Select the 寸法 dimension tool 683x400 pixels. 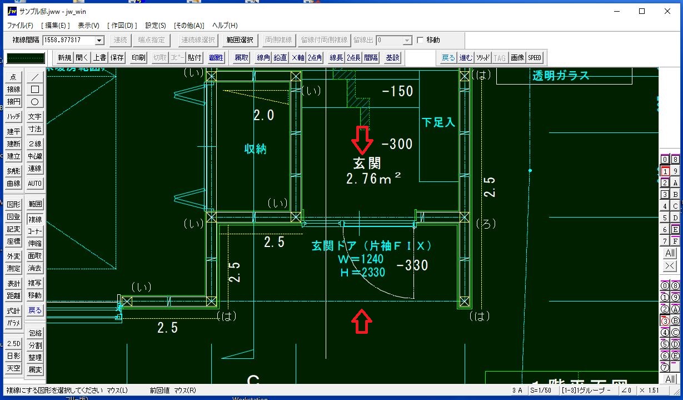tap(35, 129)
